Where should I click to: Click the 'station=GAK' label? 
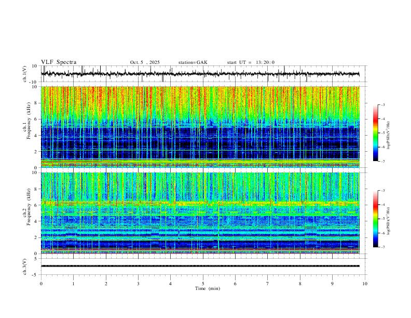pos(193,62)
